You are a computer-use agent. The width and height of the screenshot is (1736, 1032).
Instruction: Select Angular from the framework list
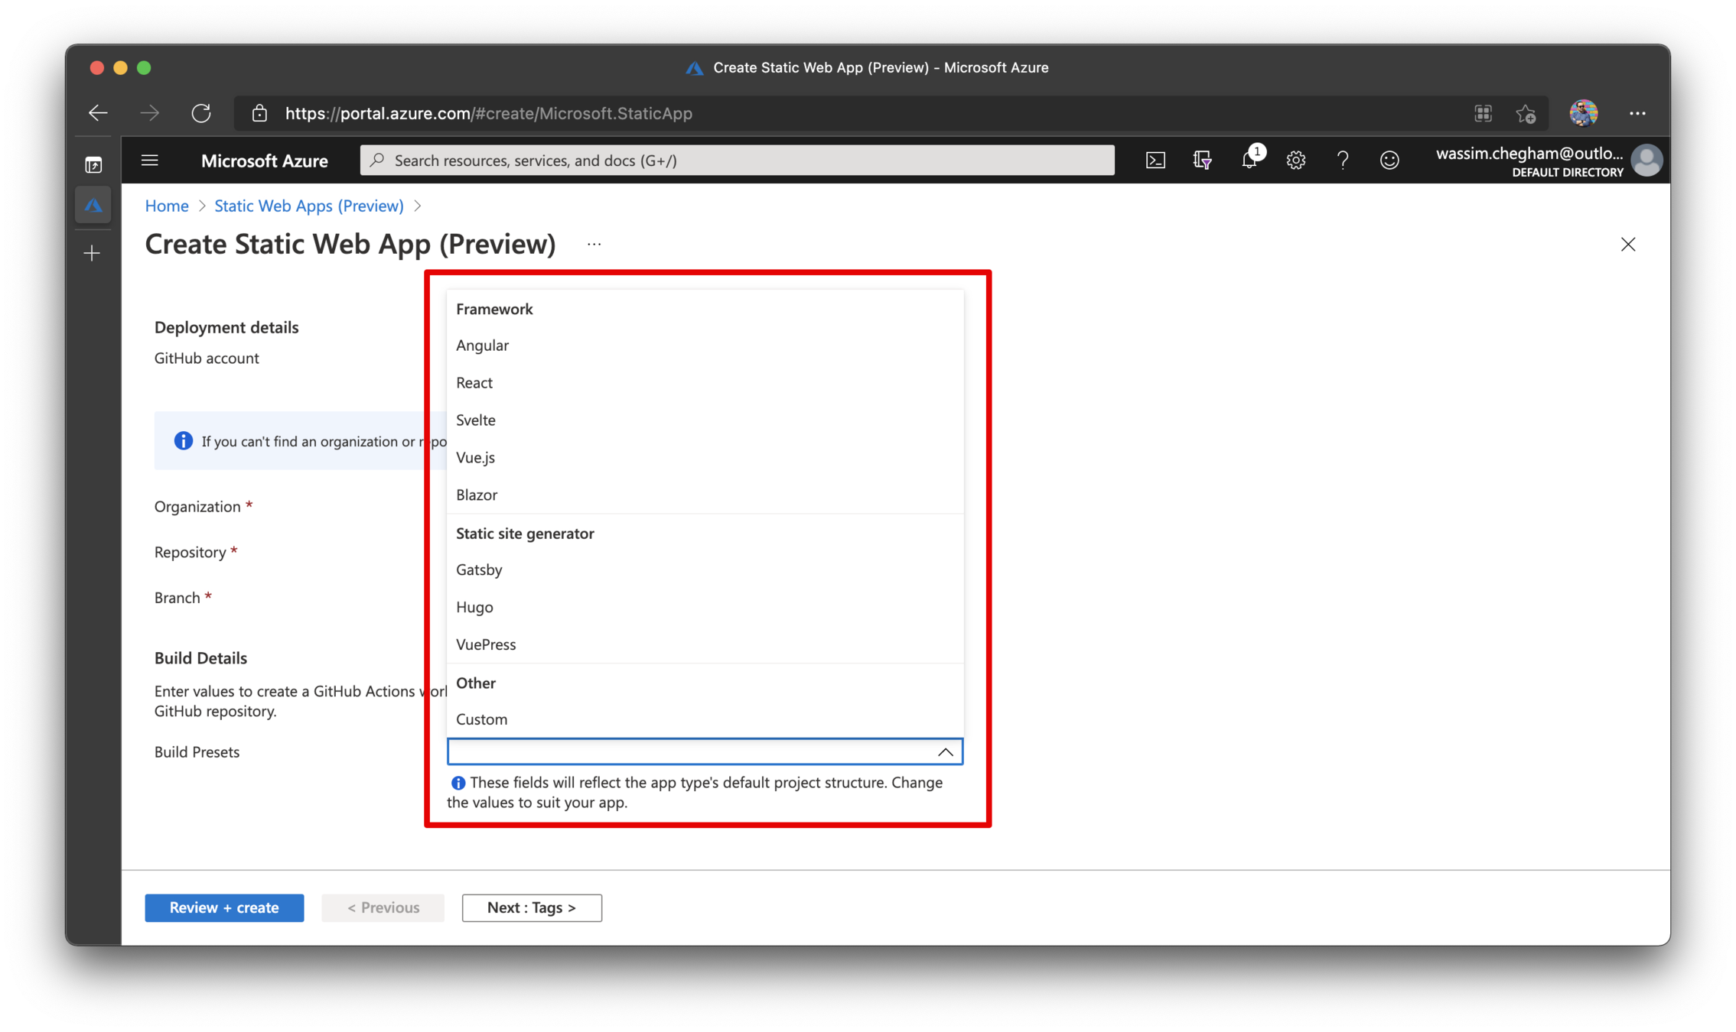pos(482,345)
